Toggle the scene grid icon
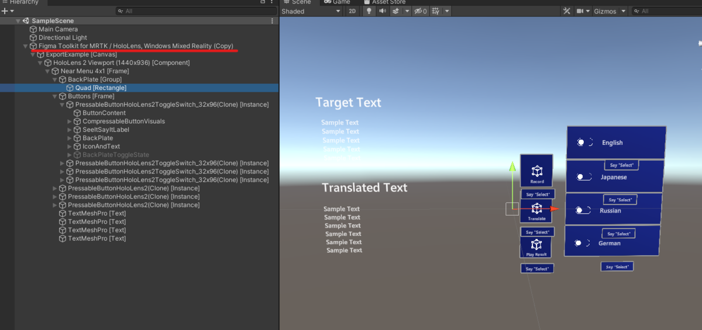The height and width of the screenshot is (330, 702). 436,11
